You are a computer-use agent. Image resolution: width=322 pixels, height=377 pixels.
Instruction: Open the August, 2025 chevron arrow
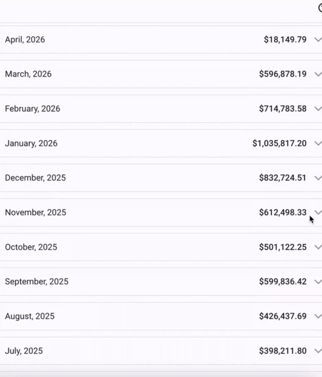click(x=318, y=316)
